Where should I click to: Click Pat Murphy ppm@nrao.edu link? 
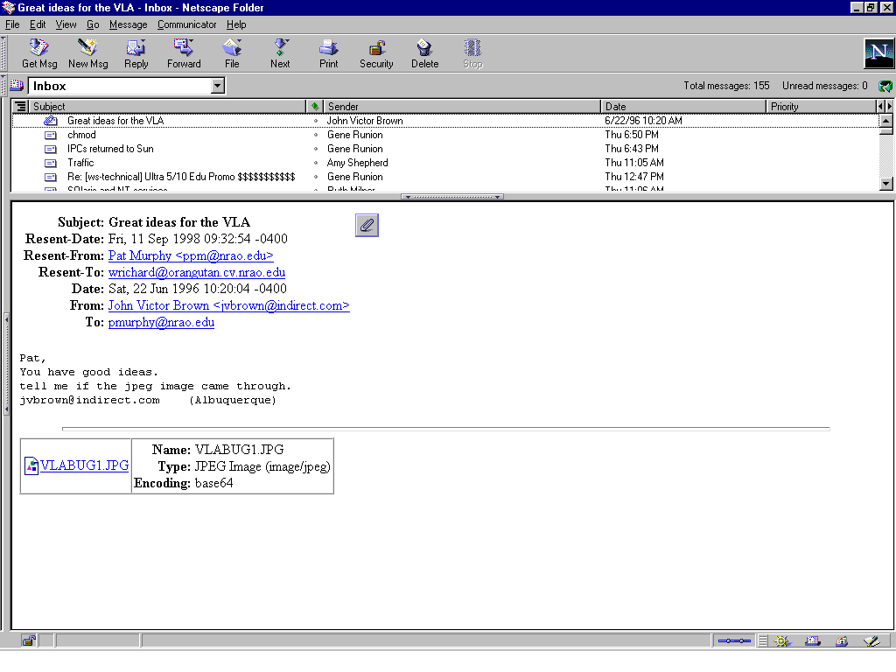(191, 255)
